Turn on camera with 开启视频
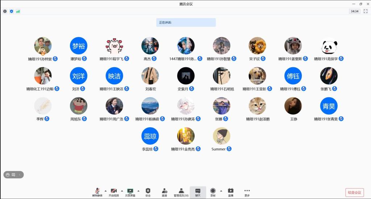The image size is (371, 199). click(x=114, y=192)
